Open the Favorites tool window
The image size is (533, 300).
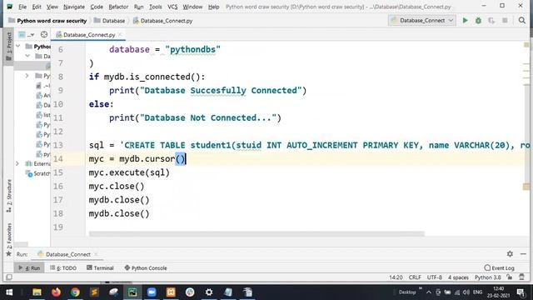[9, 239]
